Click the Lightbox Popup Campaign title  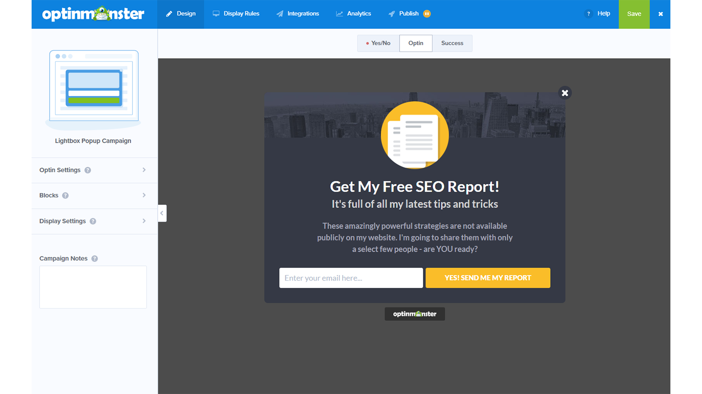pos(93,141)
